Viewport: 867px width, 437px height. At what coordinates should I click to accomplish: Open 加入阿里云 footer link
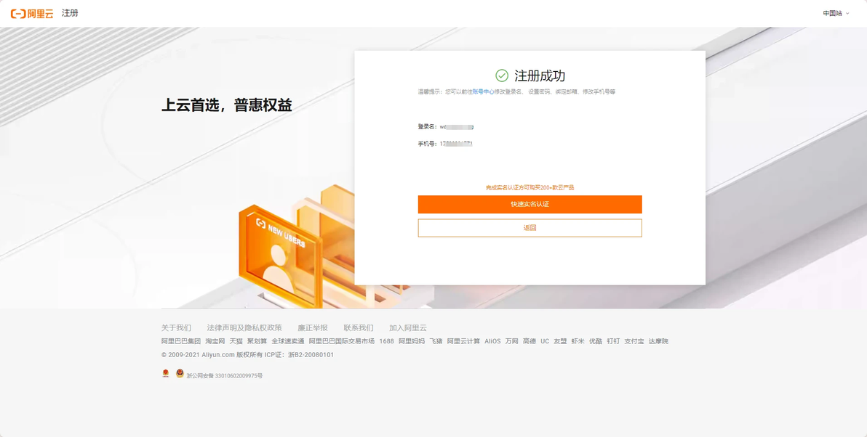pyautogui.click(x=408, y=328)
